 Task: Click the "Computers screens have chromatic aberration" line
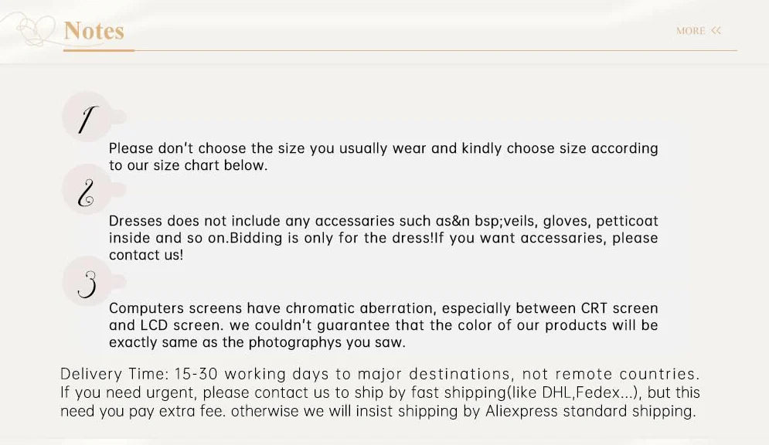383,308
